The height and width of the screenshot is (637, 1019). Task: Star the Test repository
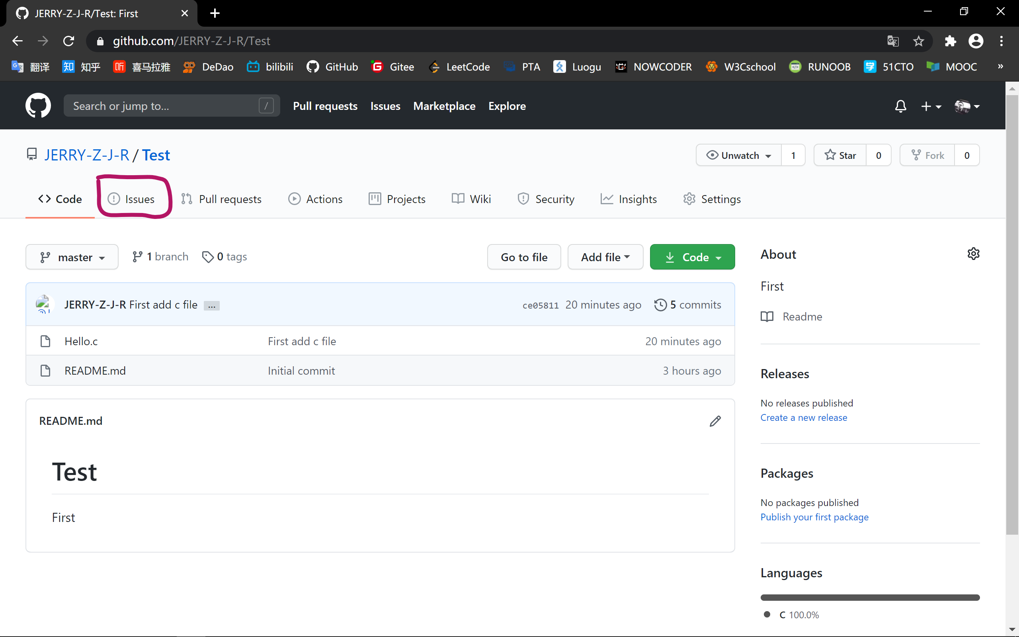click(x=840, y=155)
